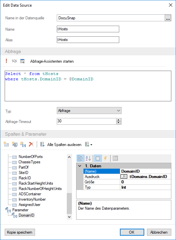Open the Typ dropdown showing Abfrage
This screenshot has width=176, height=240.
click(x=89, y=111)
